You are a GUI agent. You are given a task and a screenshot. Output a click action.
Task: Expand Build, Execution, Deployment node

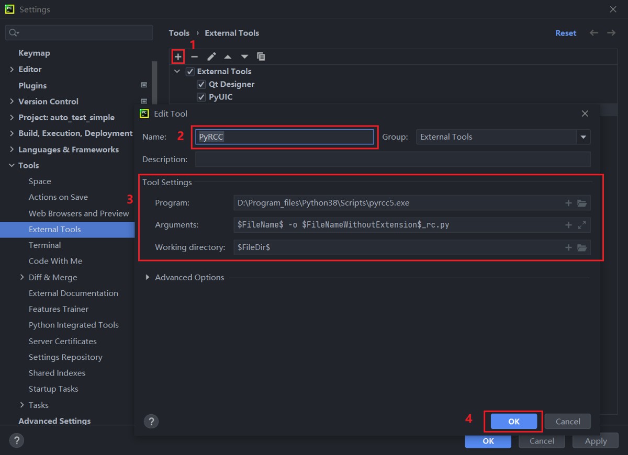pos(12,133)
